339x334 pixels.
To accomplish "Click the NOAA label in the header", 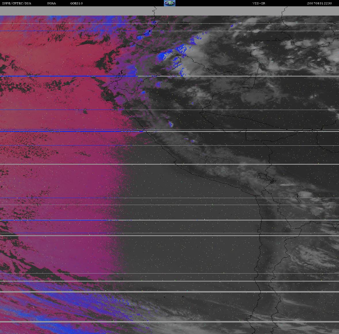I will point(51,3).
